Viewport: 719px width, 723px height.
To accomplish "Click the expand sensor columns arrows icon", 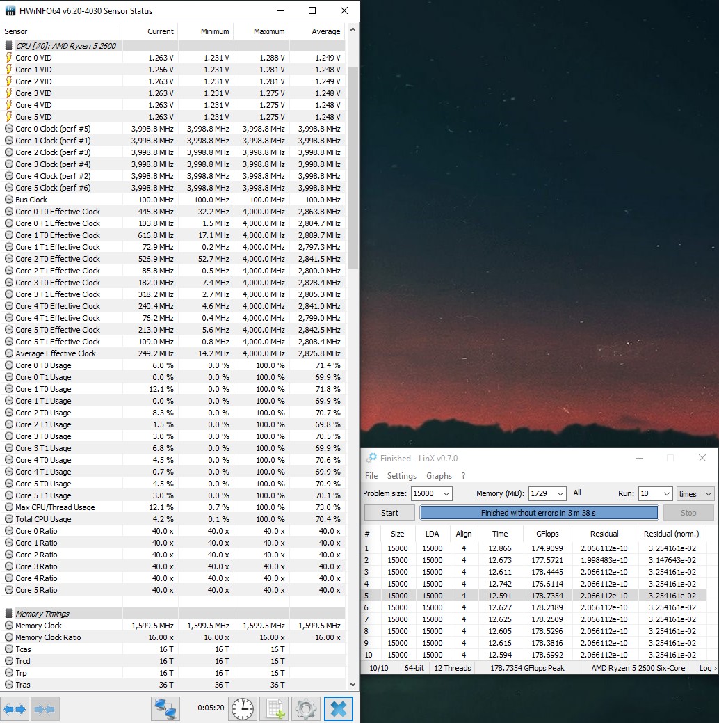I will [x=15, y=708].
